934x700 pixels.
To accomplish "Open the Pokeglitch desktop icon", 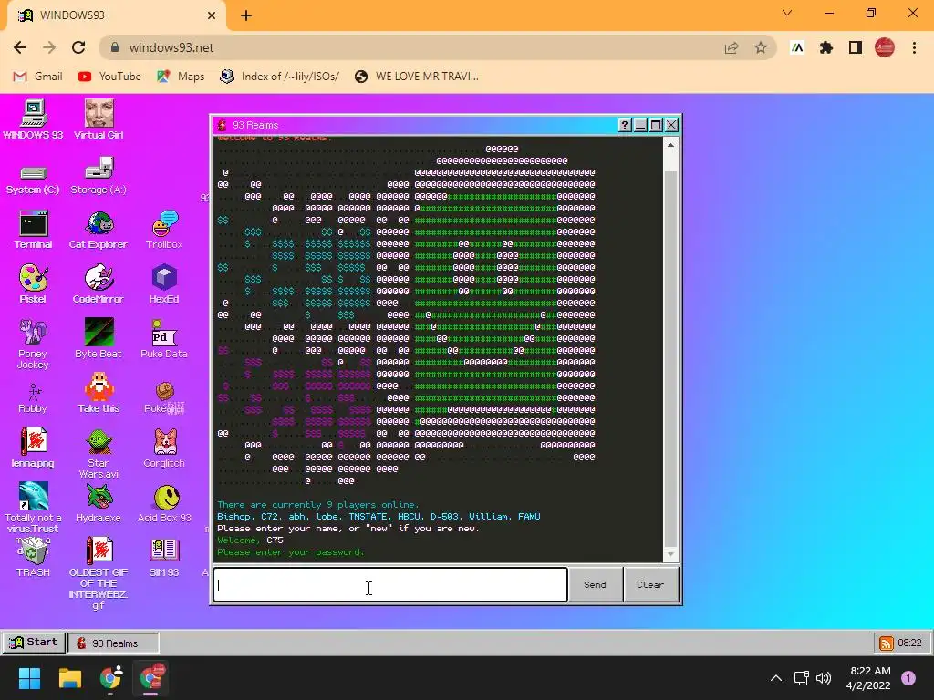I will 164,398.
